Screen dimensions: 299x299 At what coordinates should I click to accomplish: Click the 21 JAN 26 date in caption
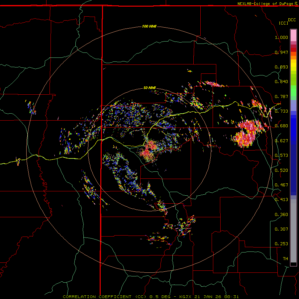pyautogui.click(x=208, y=297)
